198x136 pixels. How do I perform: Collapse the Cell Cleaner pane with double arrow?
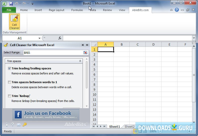87,45
